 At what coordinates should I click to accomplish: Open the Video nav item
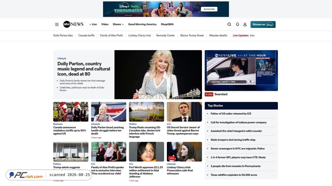tap(105, 24)
